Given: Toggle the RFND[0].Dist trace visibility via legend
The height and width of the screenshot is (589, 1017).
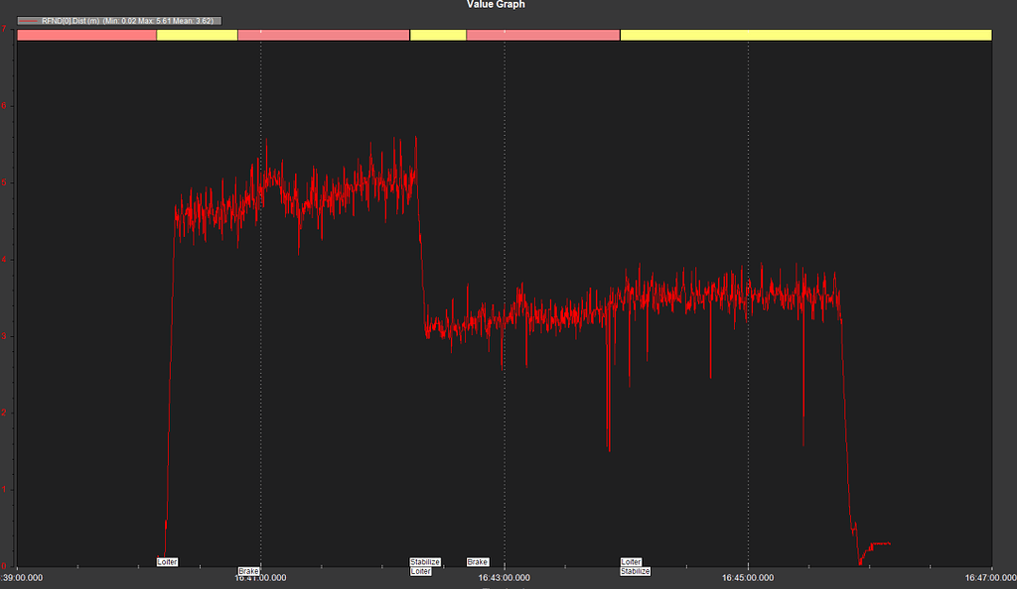Looking at the screenshot, I should pos(70,19).
